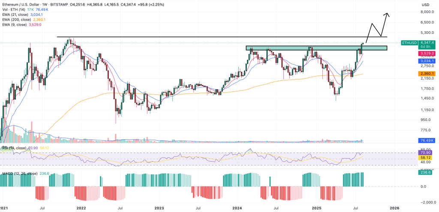Click the 2023 label on time axis
439x212 pixels.
(x=159, y=208)
